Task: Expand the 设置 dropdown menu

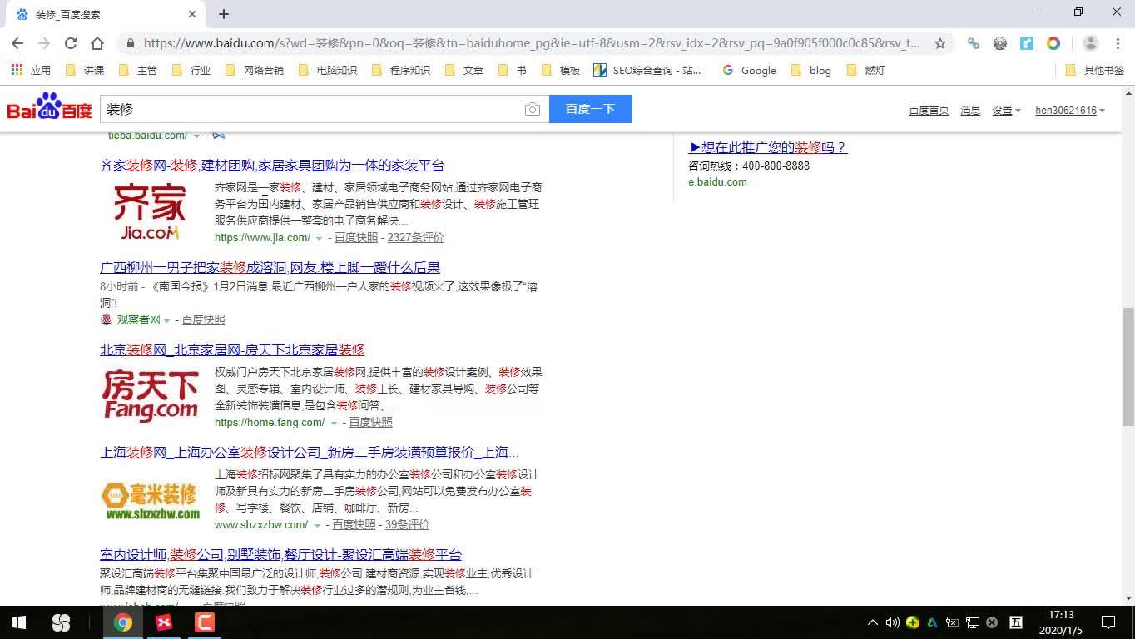Action: (x=1006, y=110)
